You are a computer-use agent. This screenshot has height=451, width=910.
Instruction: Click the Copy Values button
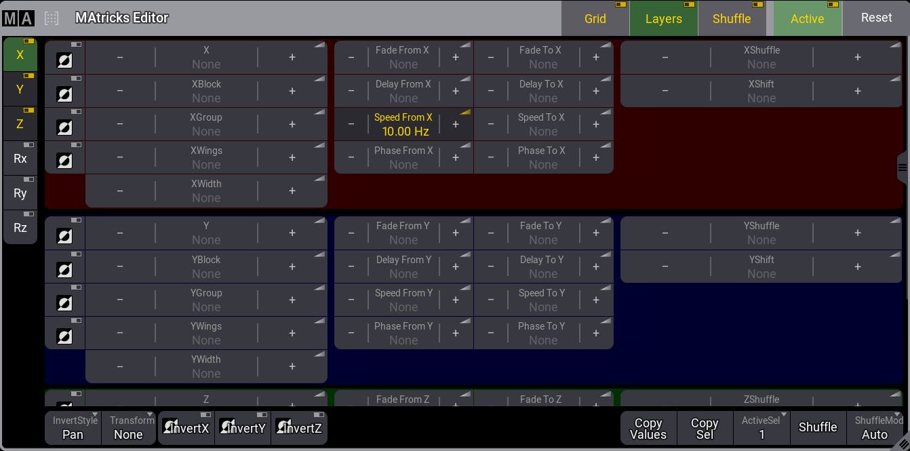pos(648,428)
